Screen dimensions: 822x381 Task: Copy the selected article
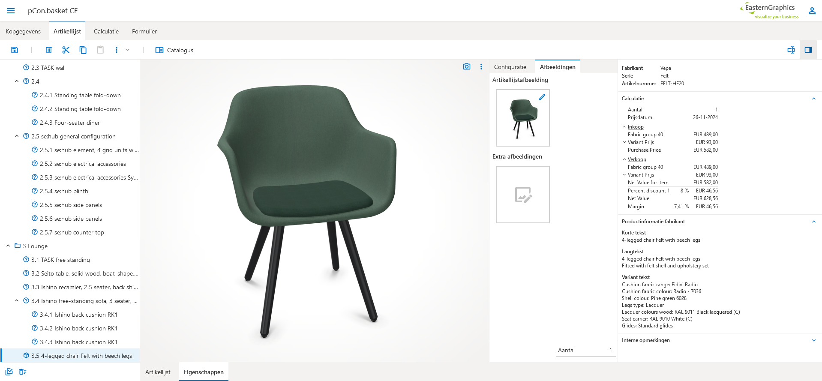point(83,50)
